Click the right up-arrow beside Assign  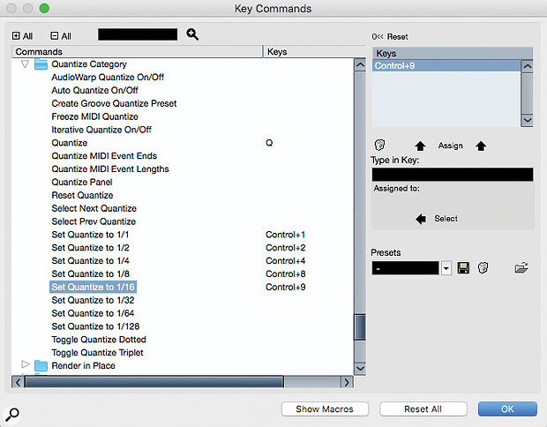pos(481,146)
